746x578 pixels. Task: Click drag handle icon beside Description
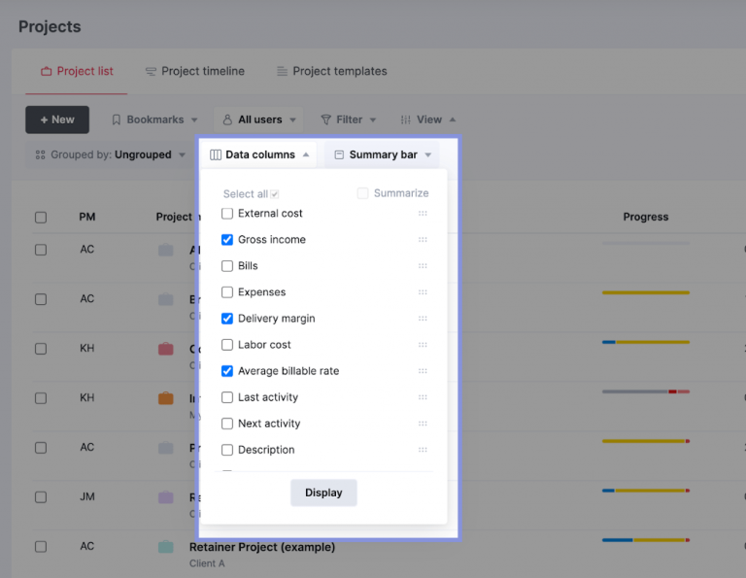pyautogui.click(x=423, y=450)
